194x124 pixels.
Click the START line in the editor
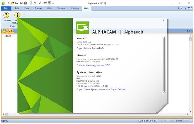click(8, 36)
